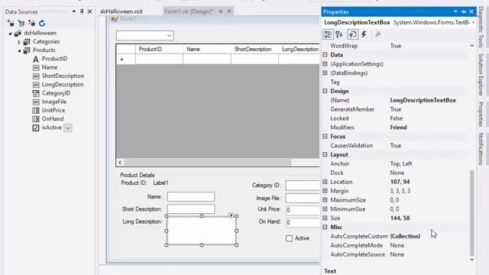Click Property Pages wrench icon

[378, 34]
